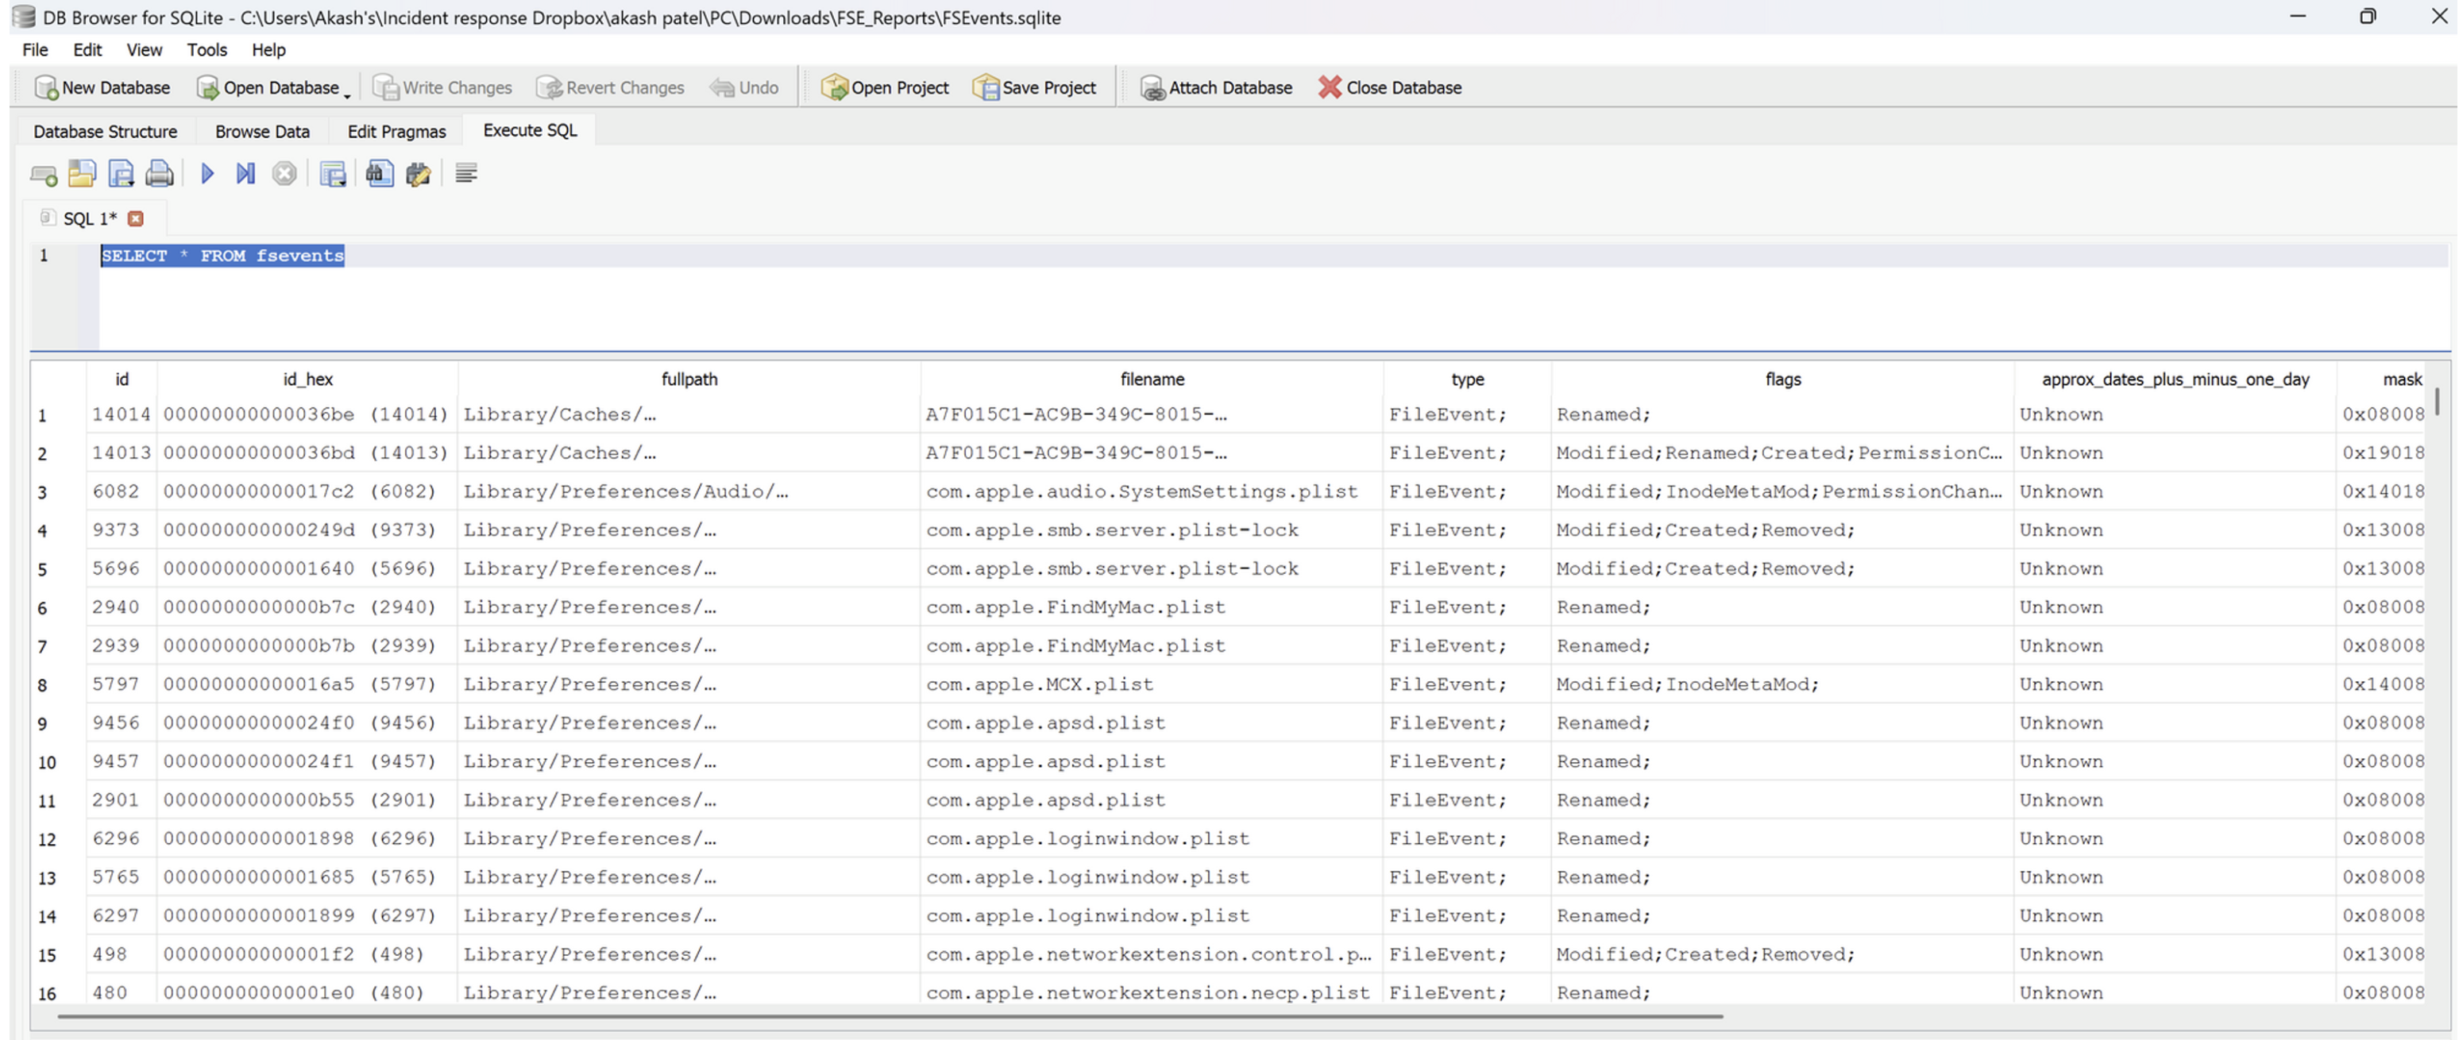Execute the current line with the step icon
The height and width of the screenshot is (1040, 2459).
click(x=245, y=174)
